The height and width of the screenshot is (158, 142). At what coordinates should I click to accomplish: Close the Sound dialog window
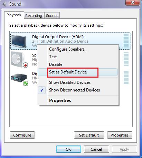(133, 2)
